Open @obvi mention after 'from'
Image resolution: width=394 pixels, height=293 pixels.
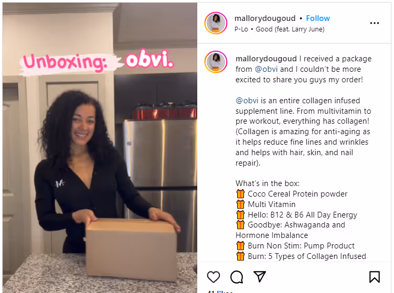point(267,69)
